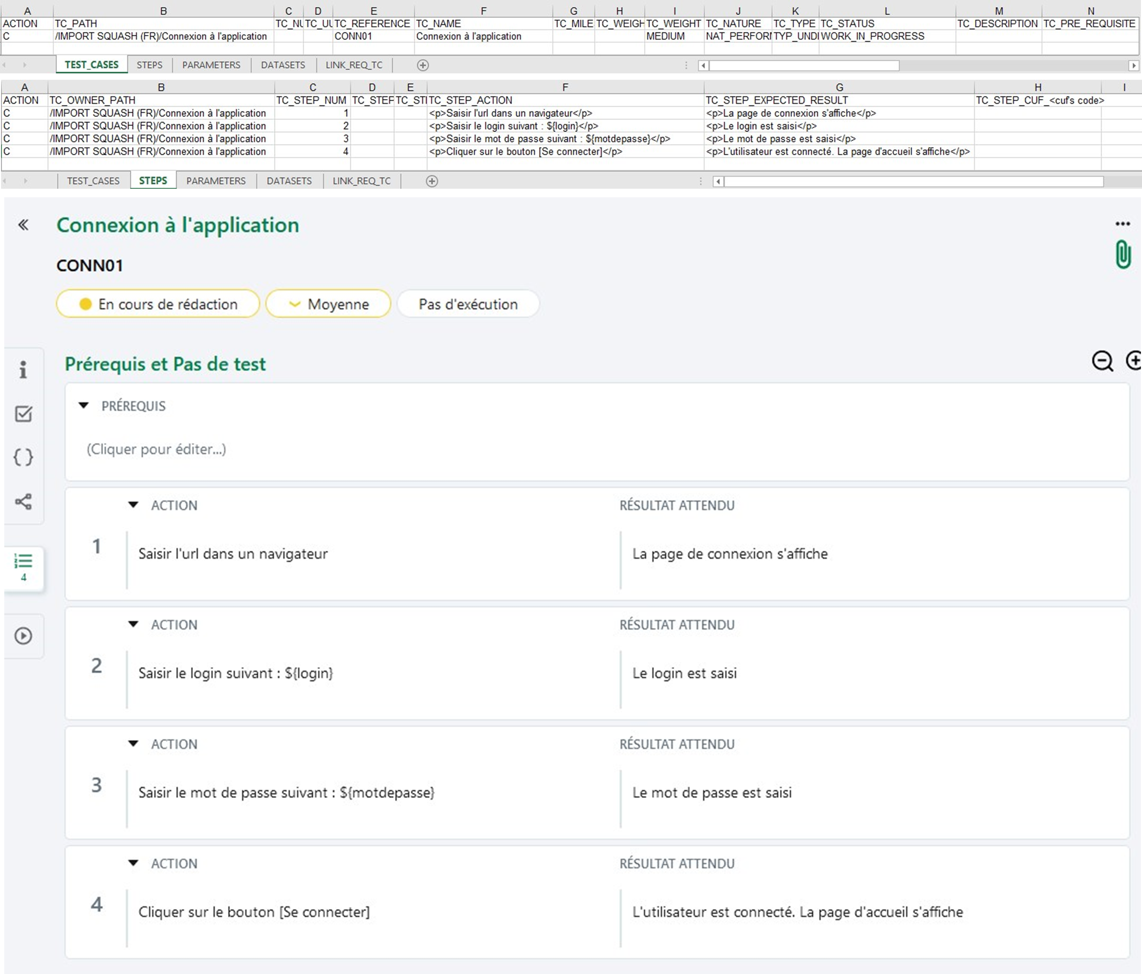
Task: Click prerequisite field to edit
Action: 156,449
